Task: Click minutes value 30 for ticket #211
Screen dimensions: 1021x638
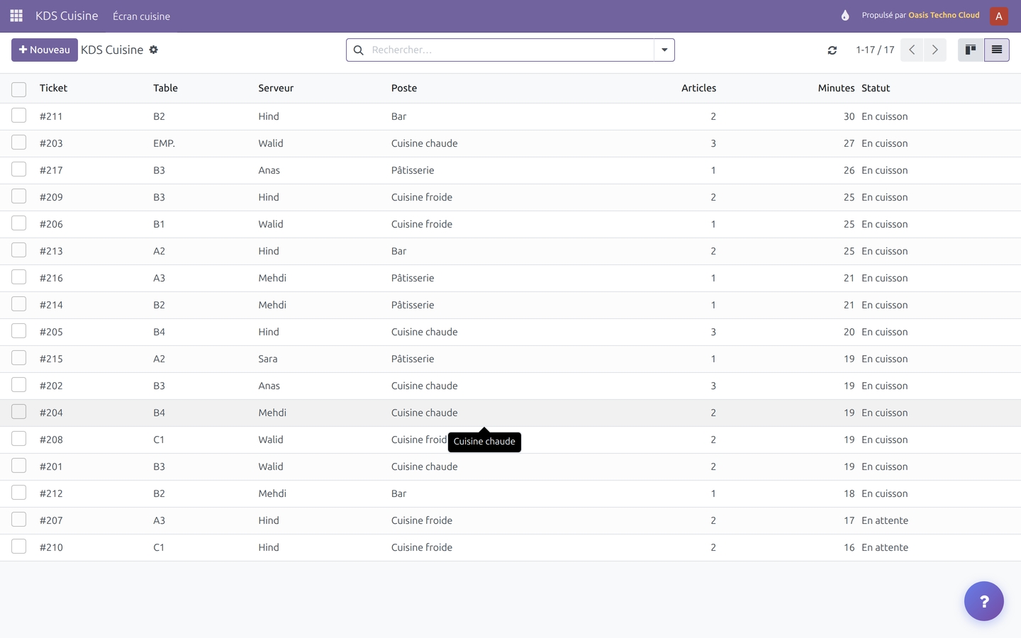Action: (849, 116)
